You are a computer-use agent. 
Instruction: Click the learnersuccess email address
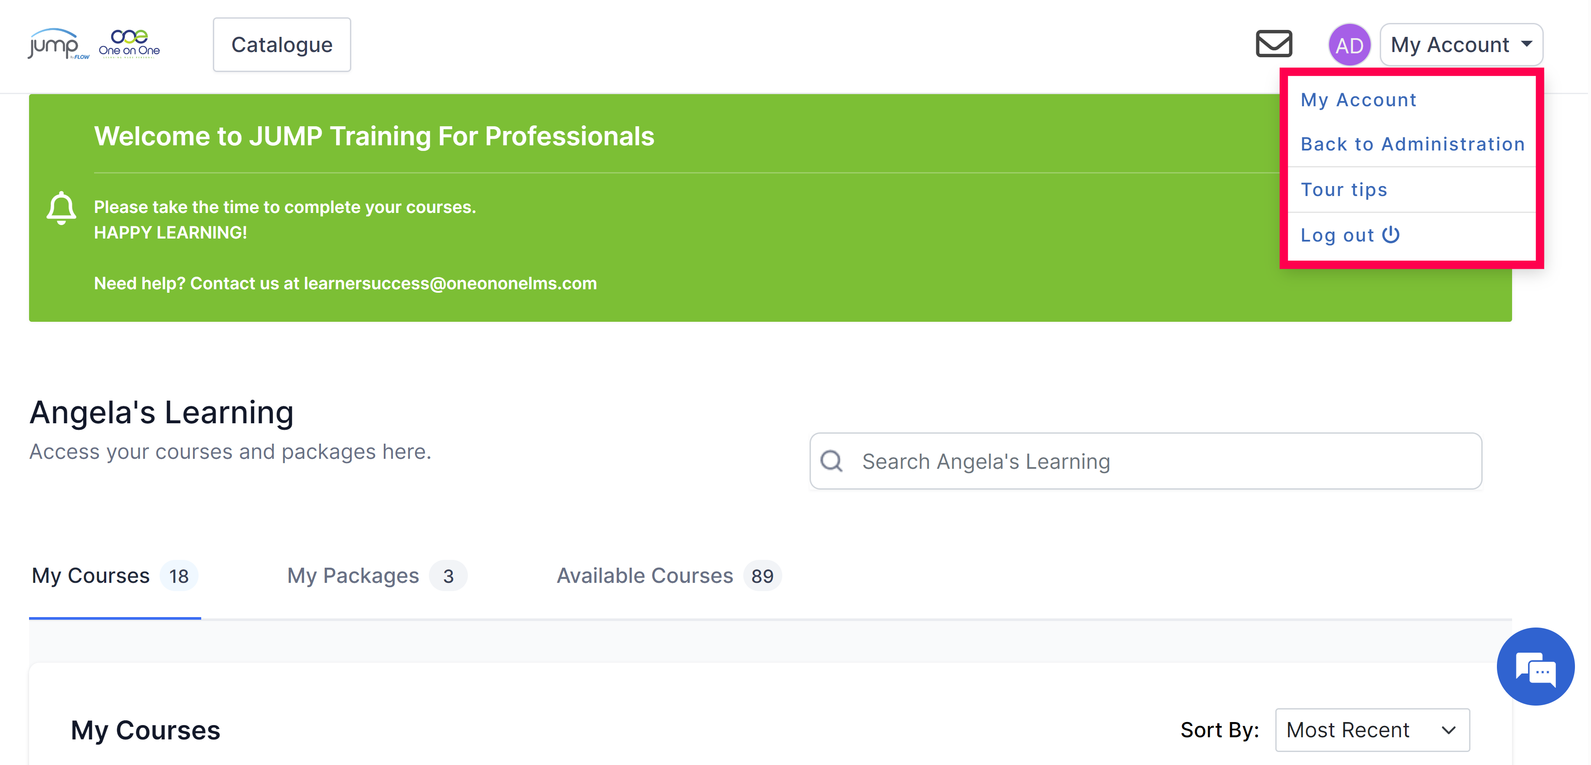(x=450, y=283)
